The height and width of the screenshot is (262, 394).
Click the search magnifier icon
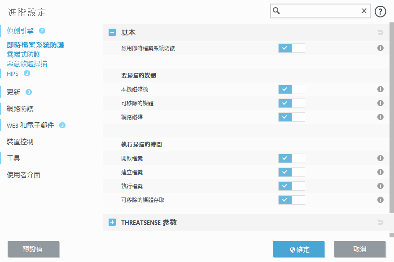tap(276, 11)
